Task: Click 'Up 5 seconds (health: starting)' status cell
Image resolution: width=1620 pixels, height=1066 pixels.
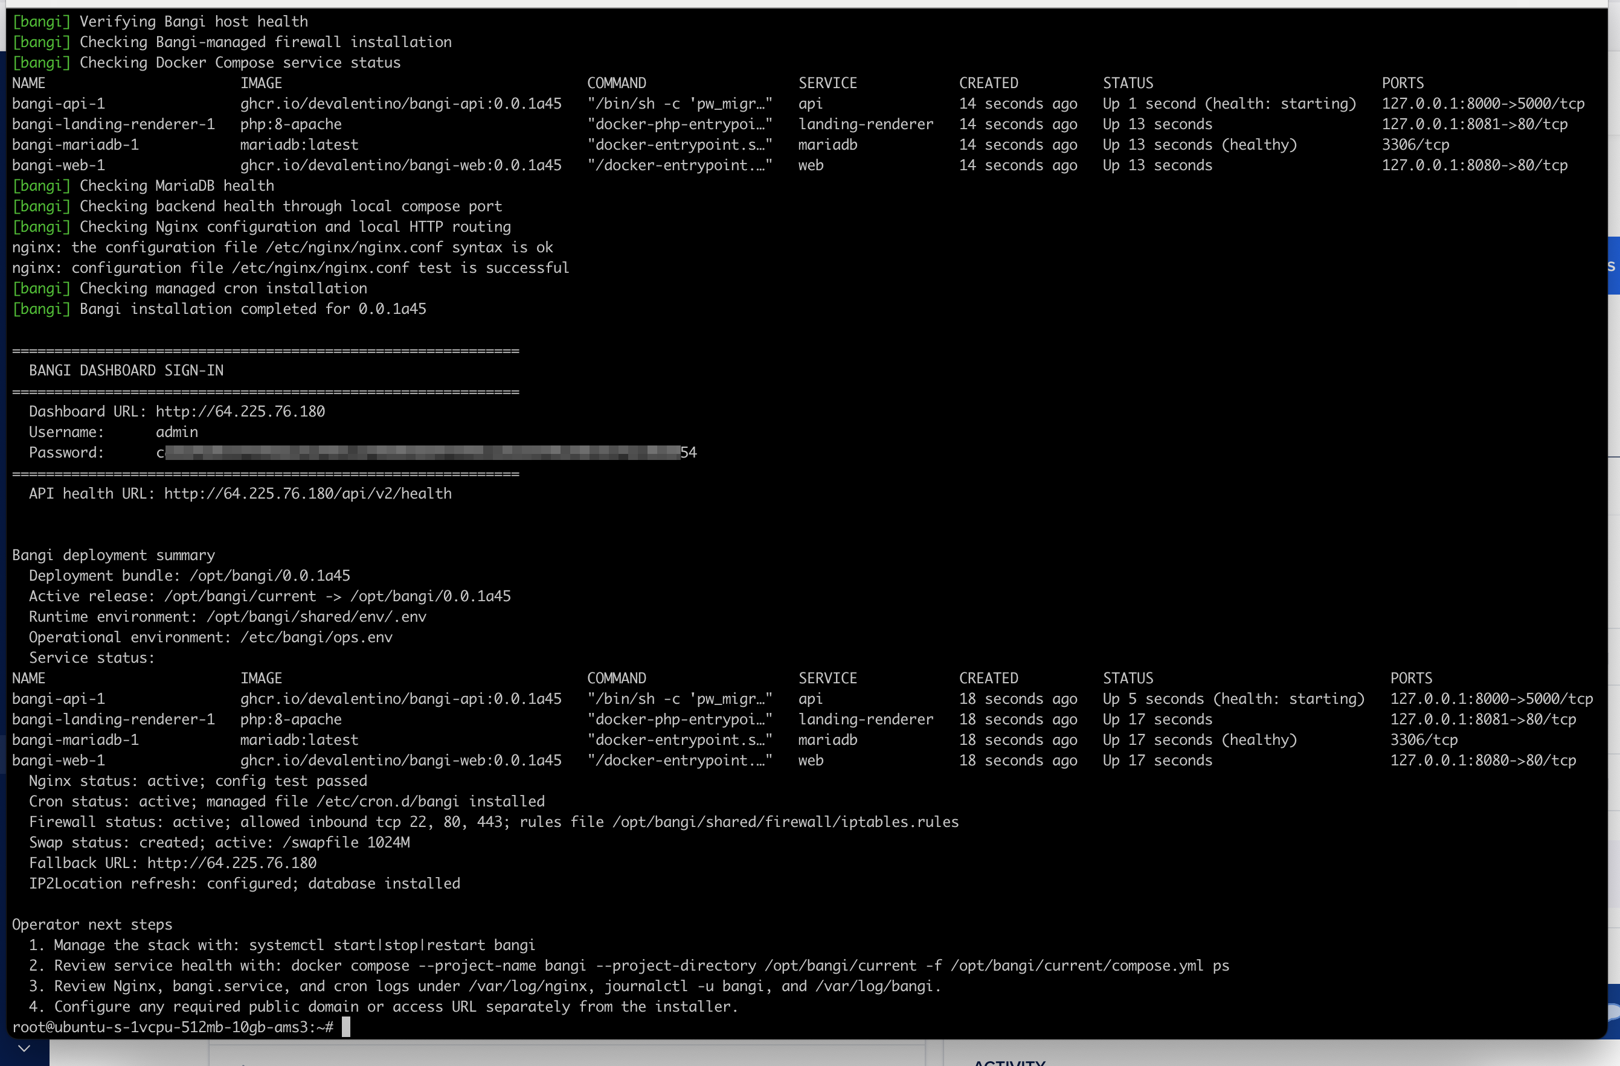Action: coord(1233,700)
